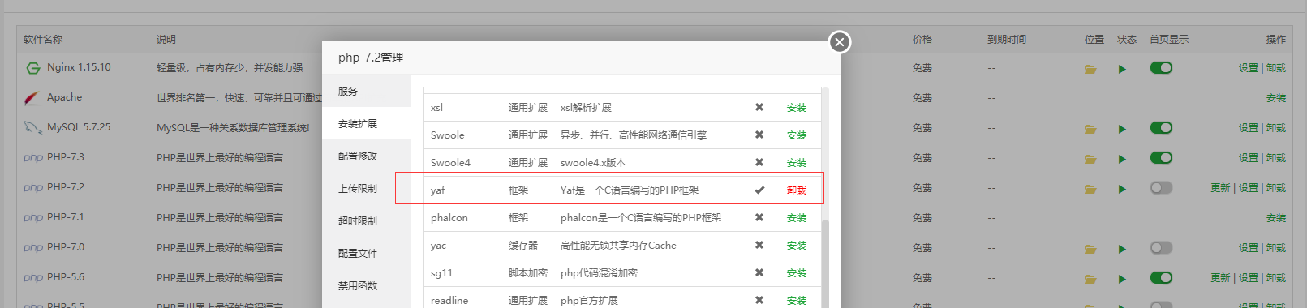Click the play status icon for PHP-5.6
The width and height of the screenshot is (1307, 308).
(1122, 279)
